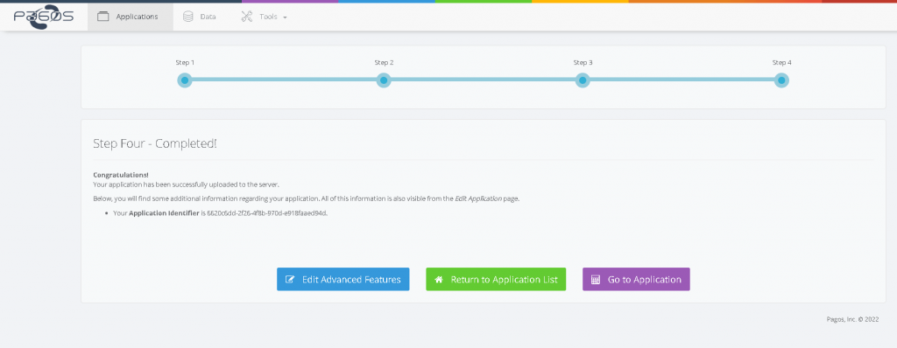
Task: Click 'Your application has been successfully uploaded' text
Action: 186,184
